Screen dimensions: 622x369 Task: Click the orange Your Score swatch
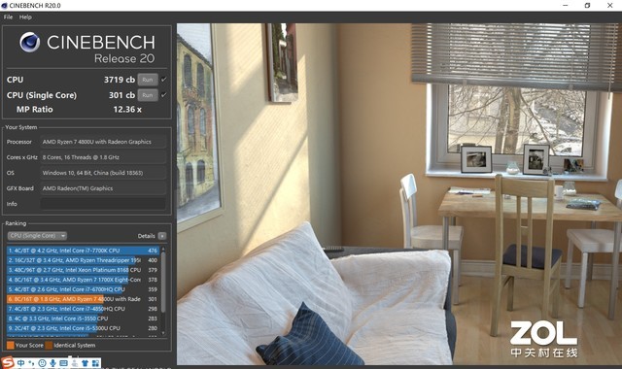coord(11,346)
